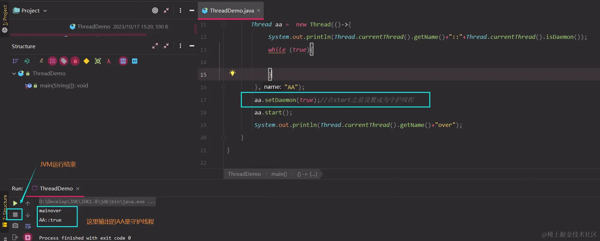
Task: Toggle show anonymous classes
Action: tap(98, 61)
